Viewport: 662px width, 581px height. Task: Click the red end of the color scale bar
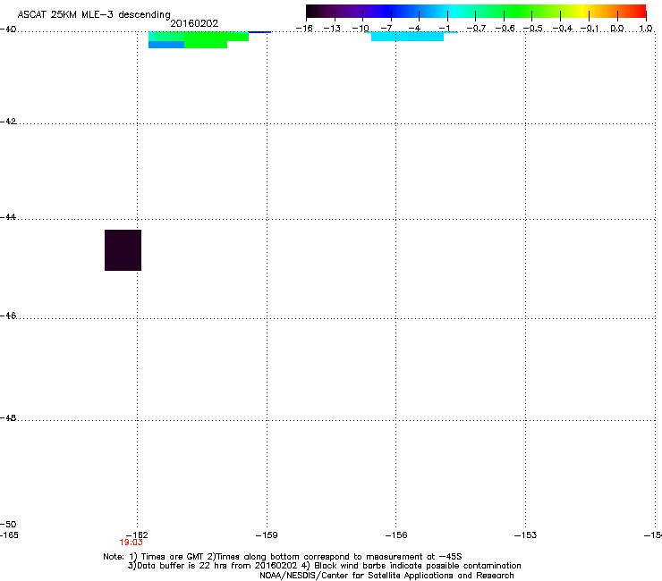640,12
